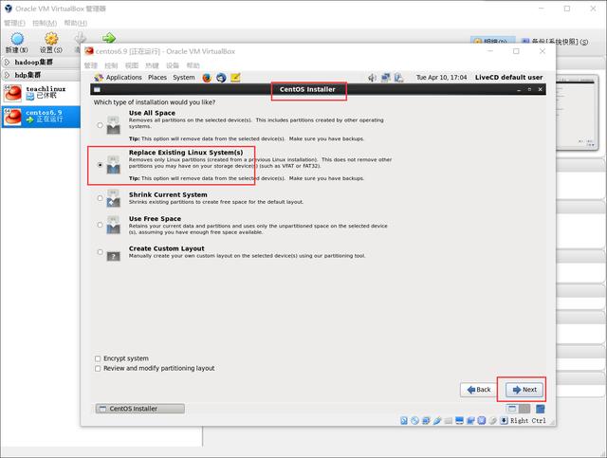607x458 pixels.
Task: Click the Use Free Space disk icon
Action: click(x=113, y=225)
